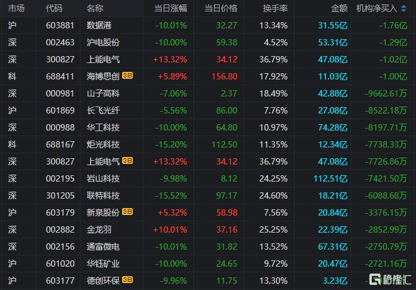The image size is (416, 290).
Task: Click the 格隆汇 logo watermark
Action: point(390,279)
